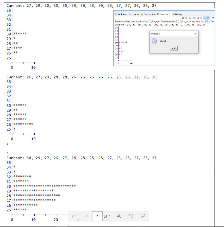Click the page number input field
The height and width of the screenshot is (227, 224).
coord(97,216)
